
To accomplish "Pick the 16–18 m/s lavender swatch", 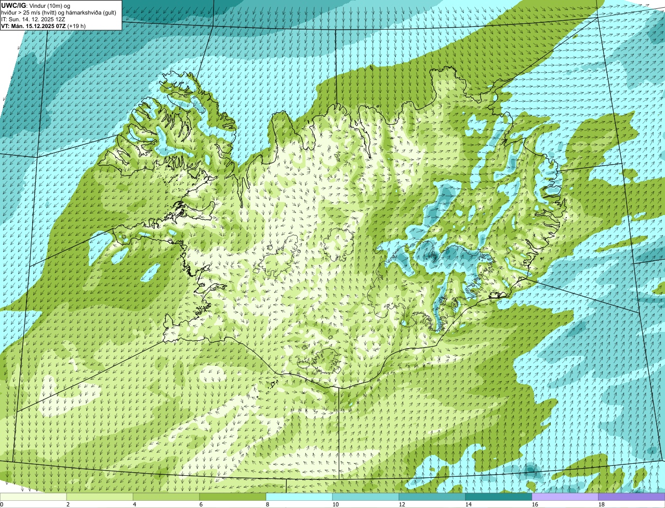I will [565, 497].
